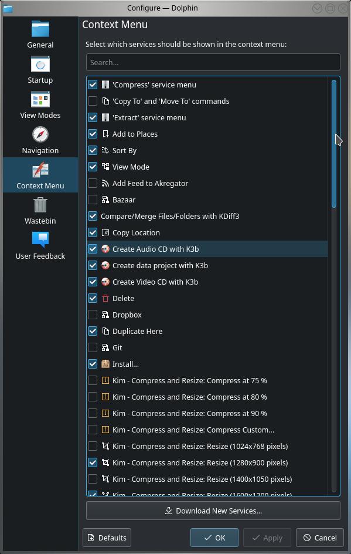The image size is (351, 554).
Task: Click the red Delete trash icon
Action: click(105, 298)
